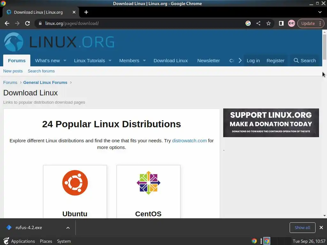Click the rufus-4.2.exe file icon
Image resolution: width=327 pixels, height=245 pixels.
[x=9, y=227]
